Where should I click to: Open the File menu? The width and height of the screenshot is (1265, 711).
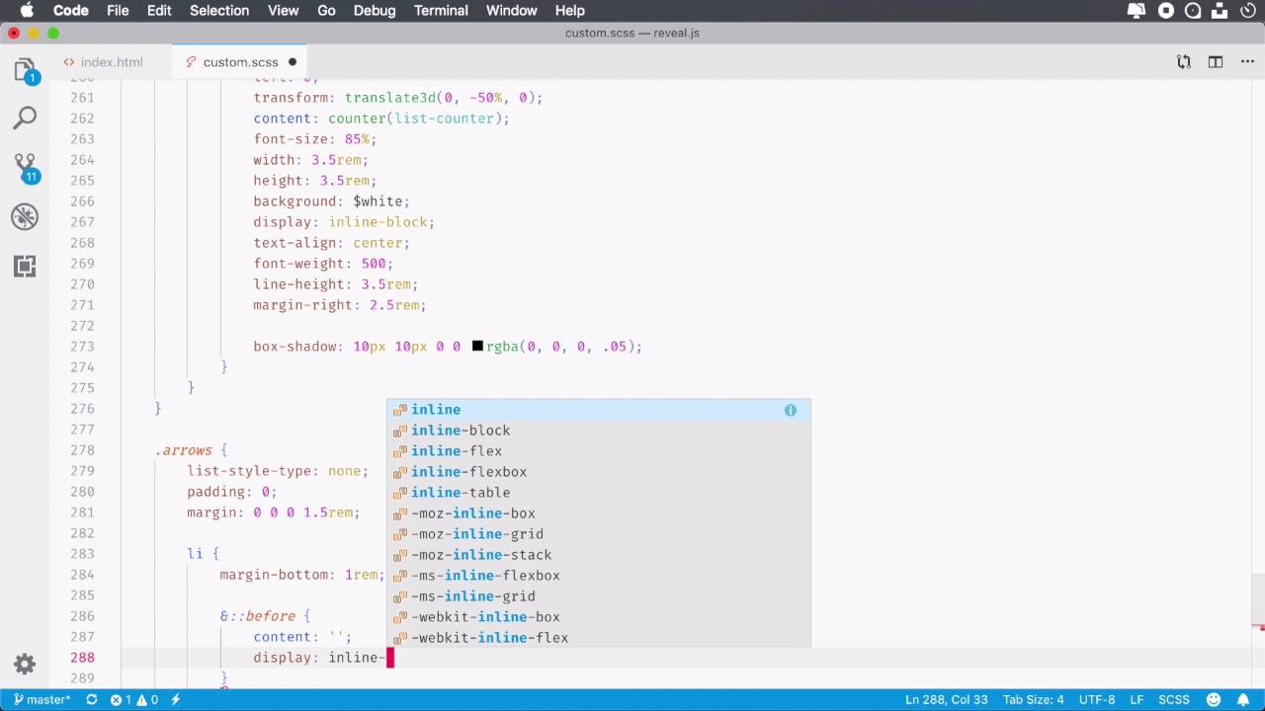coord(118,11)
